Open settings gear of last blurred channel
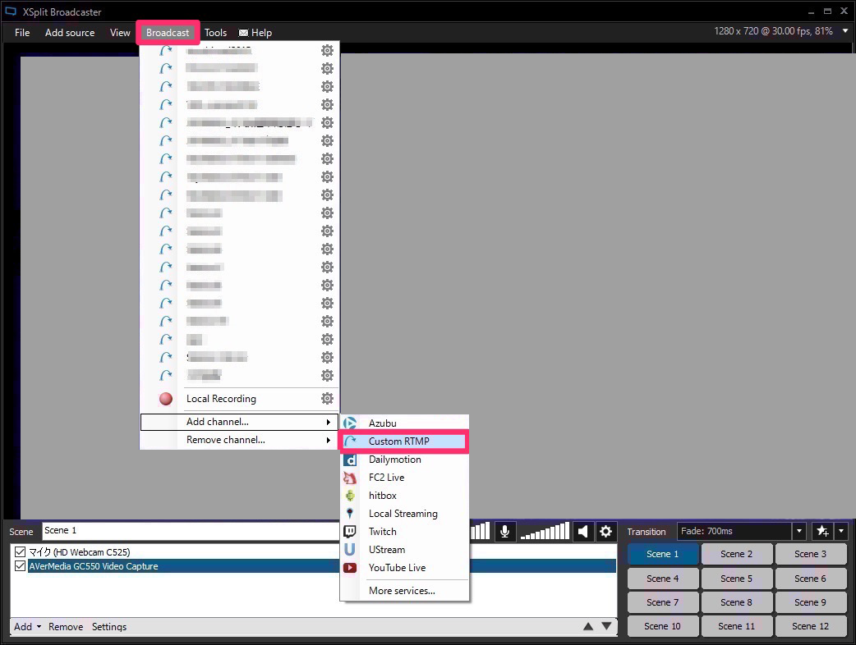Viewport: 856px width, 645px height. coord(327,375)
